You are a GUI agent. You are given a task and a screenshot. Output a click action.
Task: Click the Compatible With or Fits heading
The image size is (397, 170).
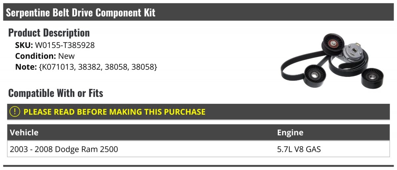[56, 93]
